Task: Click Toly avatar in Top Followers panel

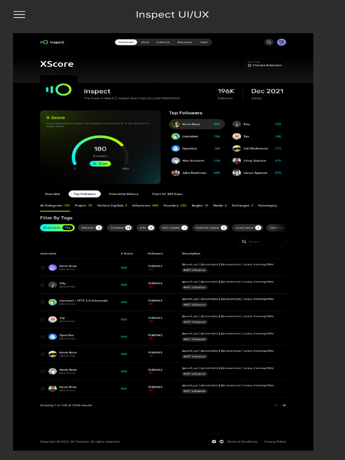Action: tap(237, 124)
